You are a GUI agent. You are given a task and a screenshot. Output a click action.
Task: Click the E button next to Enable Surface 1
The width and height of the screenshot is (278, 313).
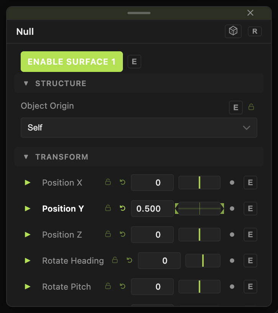tap(134, 62)
